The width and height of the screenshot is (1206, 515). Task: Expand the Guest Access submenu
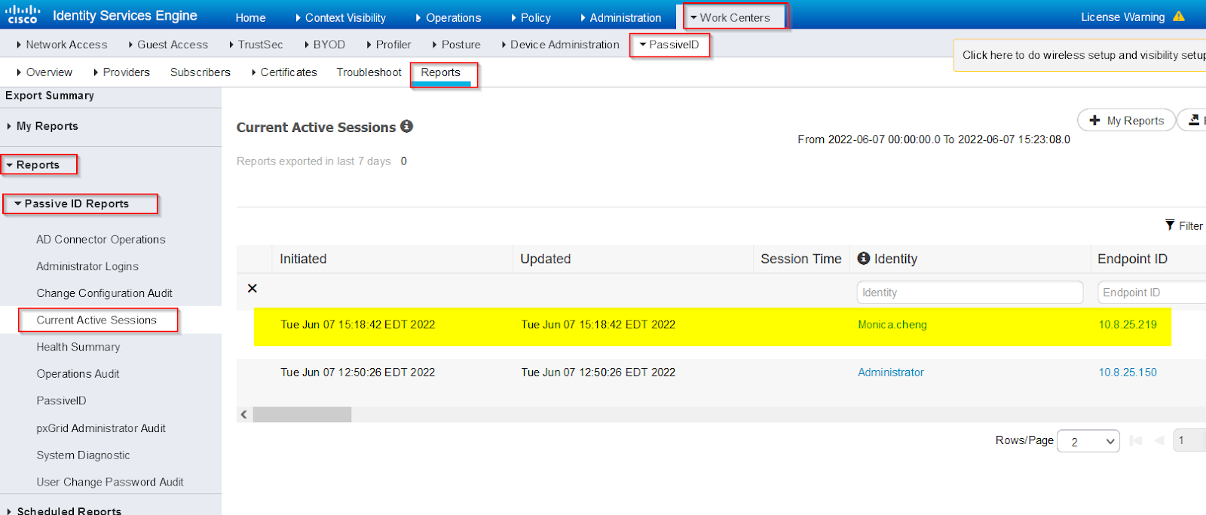168,44
